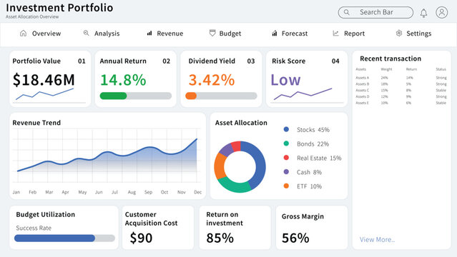Click the Assets D transaction row
The image size is (457, 257).
pos(401,96)
